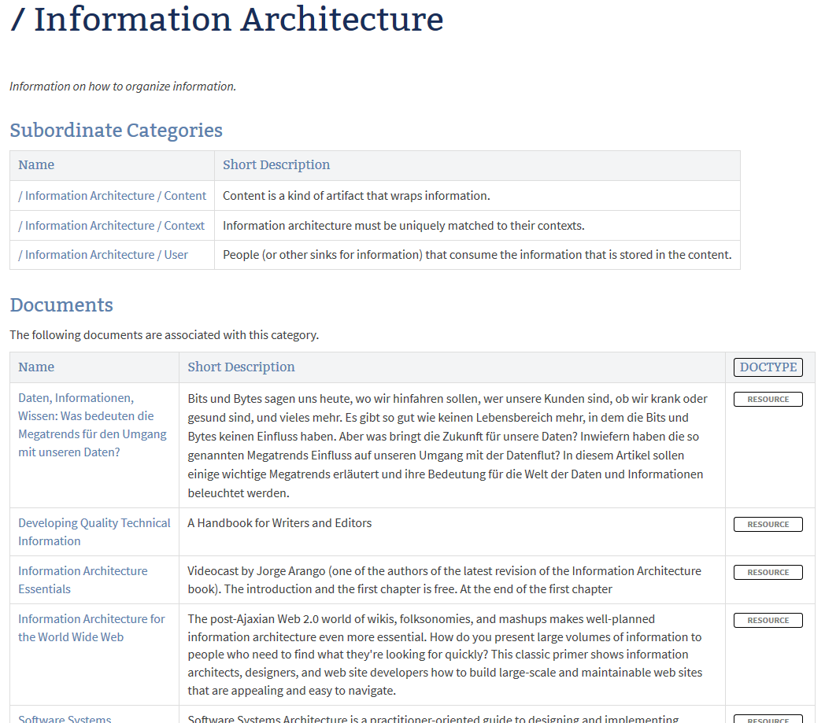Viewport: 825px width, 723px height.
Task: Click RESOURCE badge in the Software Systems row
Action: pyautogui.click(x=768, y=719)
